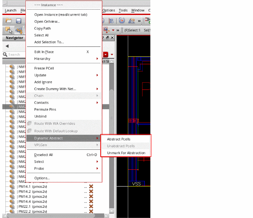Choose Abstract Pcells from the submenu
This screenshot has width=253, height=218.
119,139
